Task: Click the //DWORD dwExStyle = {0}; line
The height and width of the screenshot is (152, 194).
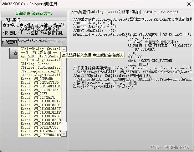Action: tap(95, 27)
